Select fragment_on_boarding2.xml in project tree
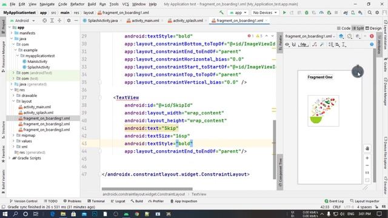Viewport: 388px width, 218px height. [x=47, y=124]
